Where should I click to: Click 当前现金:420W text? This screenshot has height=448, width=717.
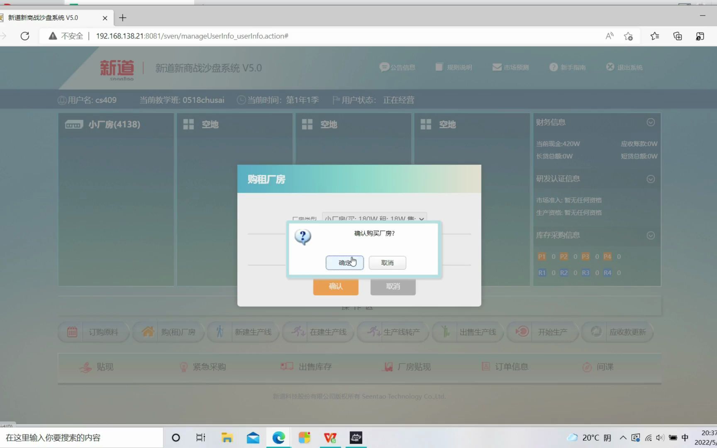click(558, 144)
